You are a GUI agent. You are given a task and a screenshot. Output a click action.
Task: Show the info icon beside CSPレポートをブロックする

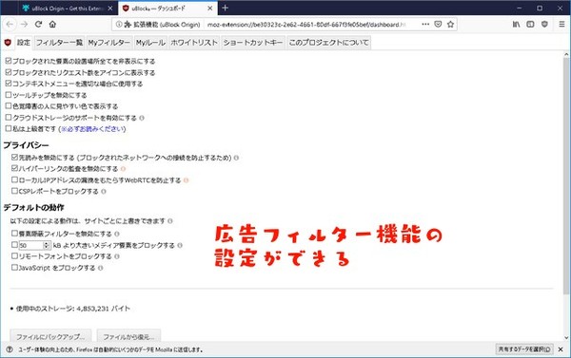coord(104,191)
